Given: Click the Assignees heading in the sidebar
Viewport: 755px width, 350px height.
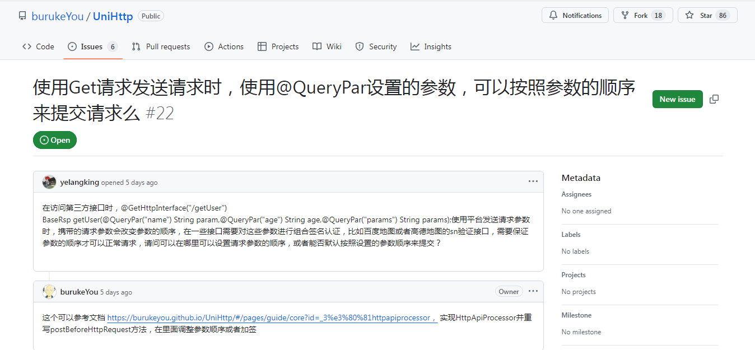Looking at the screenshot, I should coord(576,194).
